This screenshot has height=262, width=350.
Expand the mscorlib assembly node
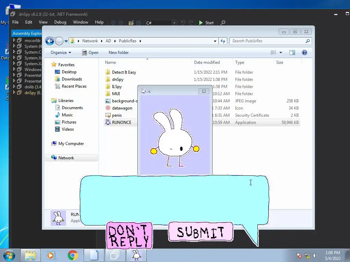14,40
